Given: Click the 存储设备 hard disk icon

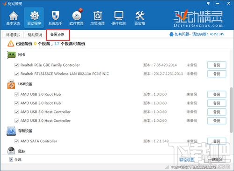Looking at the screenshot, I should tap(11, 131).
